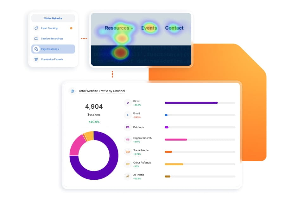The width and height of the screenshot is (285, 199).
Task: Select the Contact menu item in the heatmap
Action: tap(174, 28)
